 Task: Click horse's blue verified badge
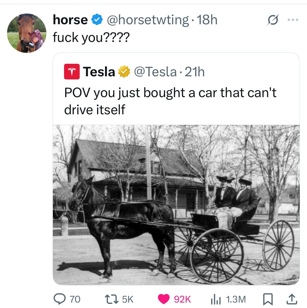pyautogui.click(x=96, y=20)
